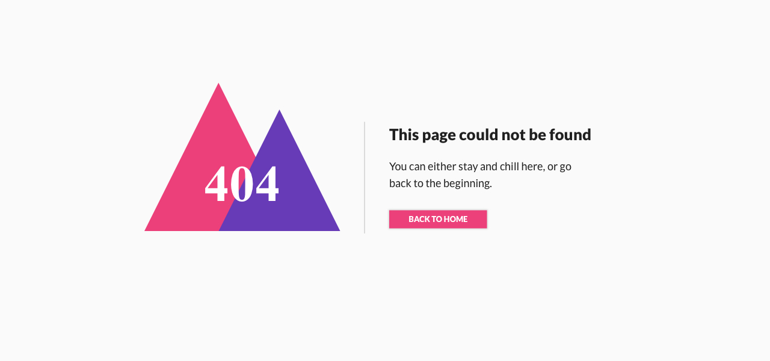Click the word "page" in the heading
This screenshot has height=361, width=770.
(x=439, y=136)
